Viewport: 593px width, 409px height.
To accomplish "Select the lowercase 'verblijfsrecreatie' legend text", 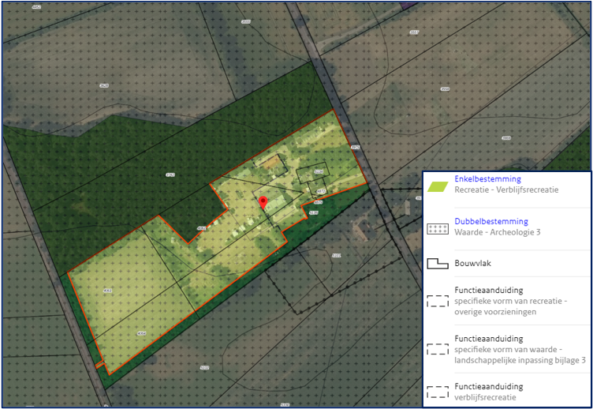I will point(485,397).
